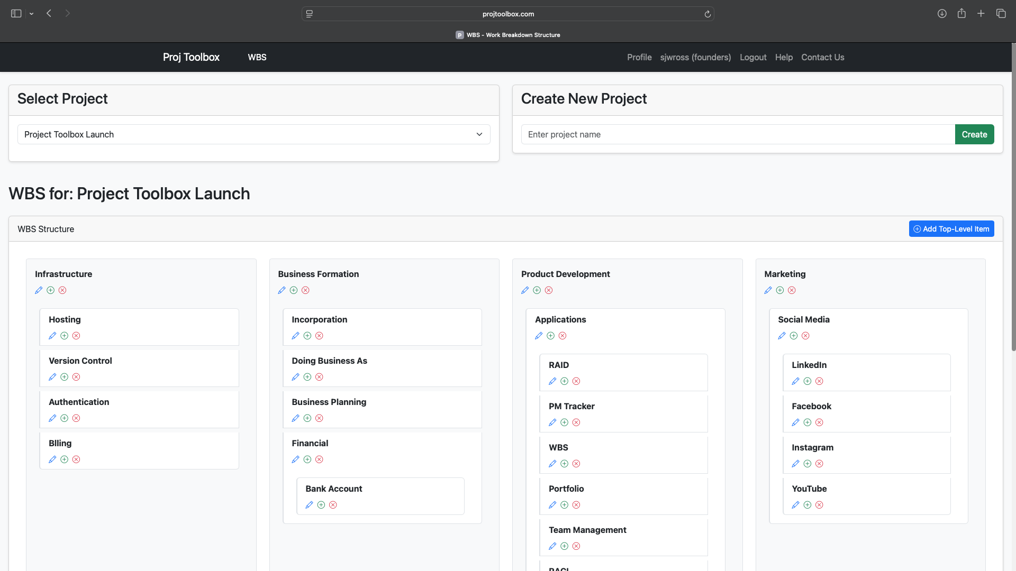
Task: Edit the Bank Account item
Action: coord(310,505)
